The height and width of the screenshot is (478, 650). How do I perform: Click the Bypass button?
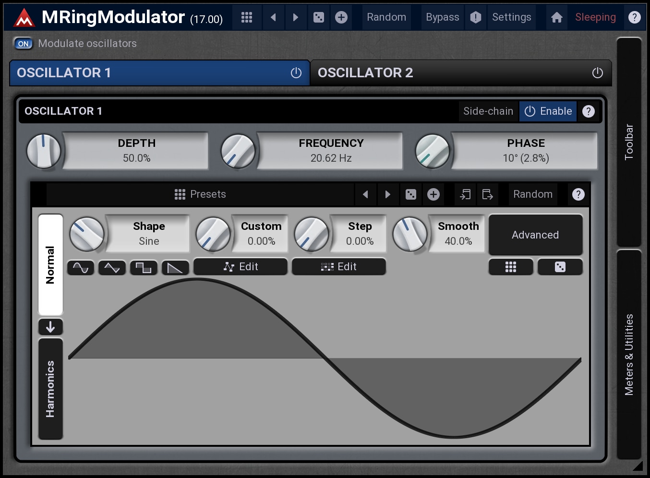click(x=442, y=17)
